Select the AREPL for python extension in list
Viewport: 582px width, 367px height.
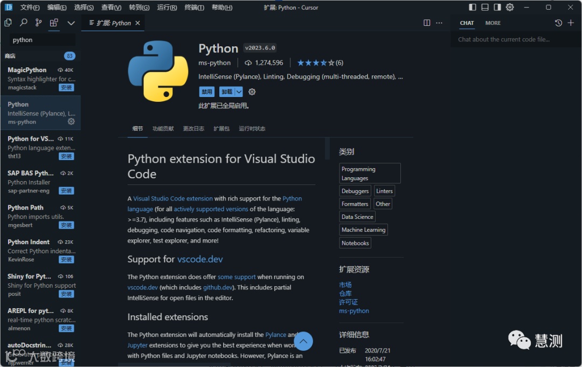coord(40,319)
